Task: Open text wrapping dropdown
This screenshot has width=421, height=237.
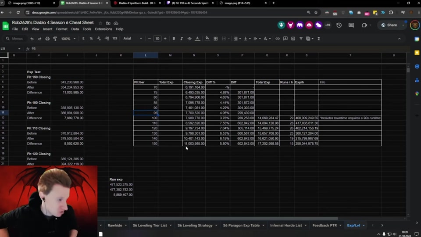Action: [x=257, y=39]
